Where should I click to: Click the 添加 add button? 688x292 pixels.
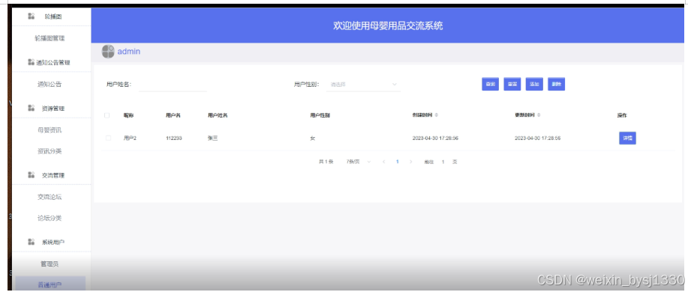pyautogui.click(x=534, y=84)
